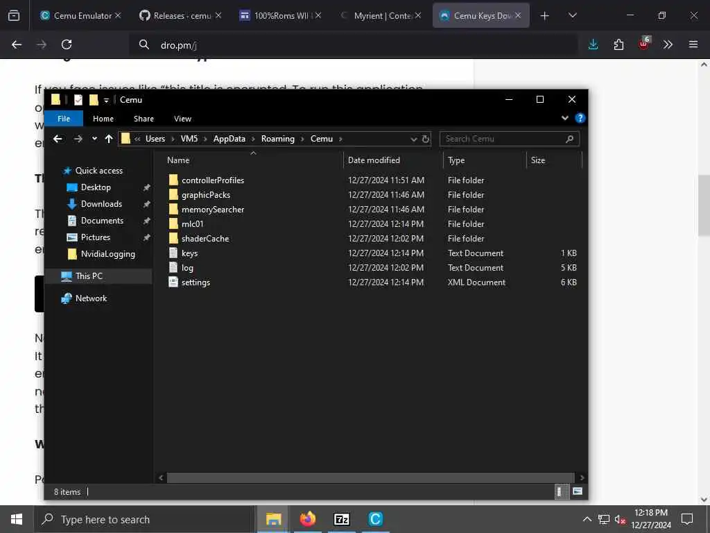The width and height of the screenshot is (710, 533).
Task: Open the notification center
Action: (x=687, y=519)
